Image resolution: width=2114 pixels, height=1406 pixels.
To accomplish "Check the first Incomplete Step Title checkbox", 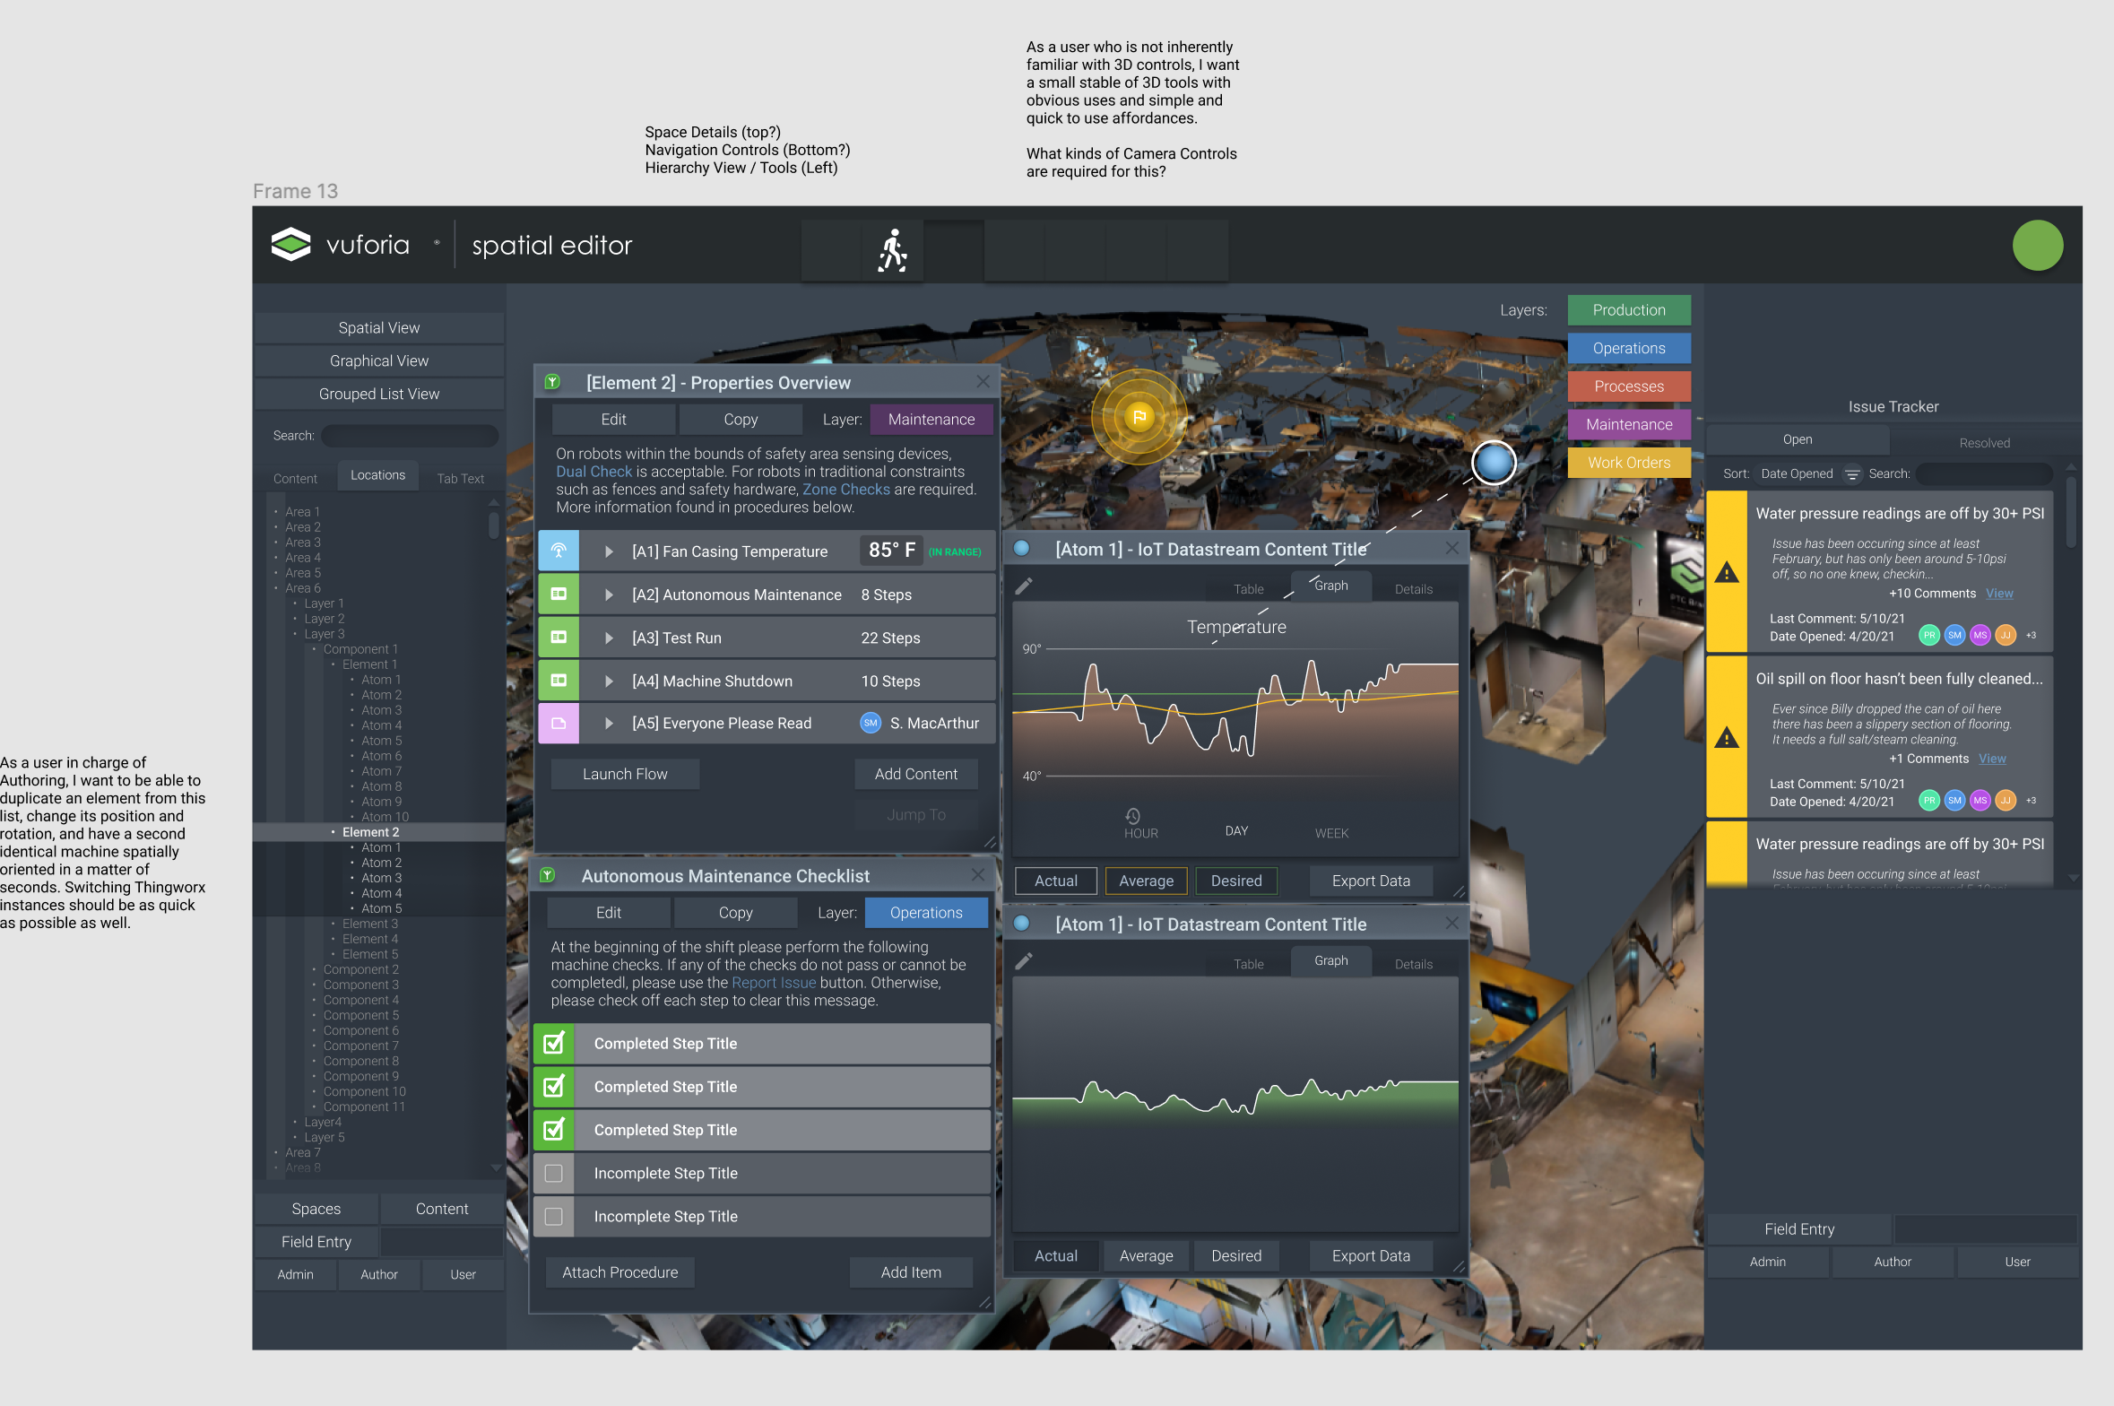I will click(x=554, y=1173).
